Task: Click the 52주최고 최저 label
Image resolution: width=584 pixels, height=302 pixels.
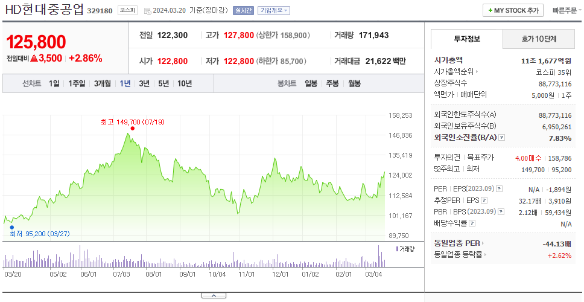Action: coord(457,169)
